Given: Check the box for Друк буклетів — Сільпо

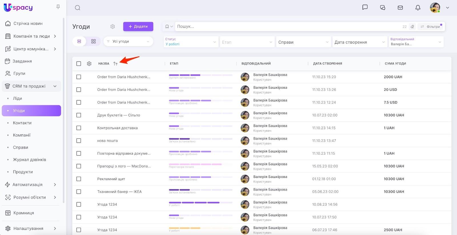Looking at the screenshot, I should click(x=79, y=115).
